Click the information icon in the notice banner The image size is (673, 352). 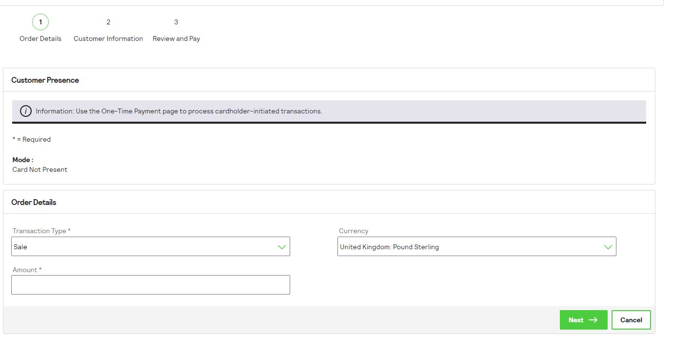[x=25, y=111]
